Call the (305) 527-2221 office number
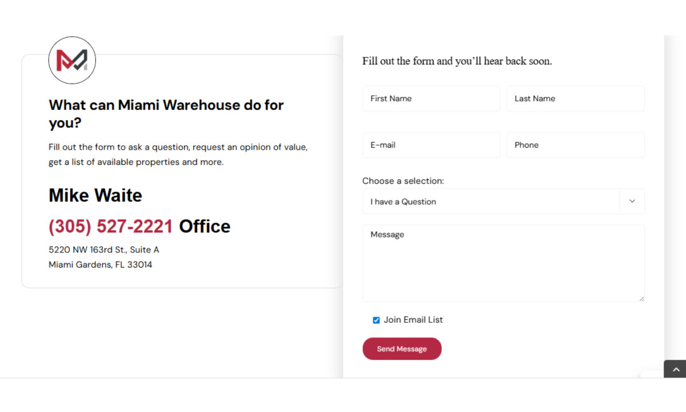This screenshot has width=686, height=412. (x=110, y=226)
